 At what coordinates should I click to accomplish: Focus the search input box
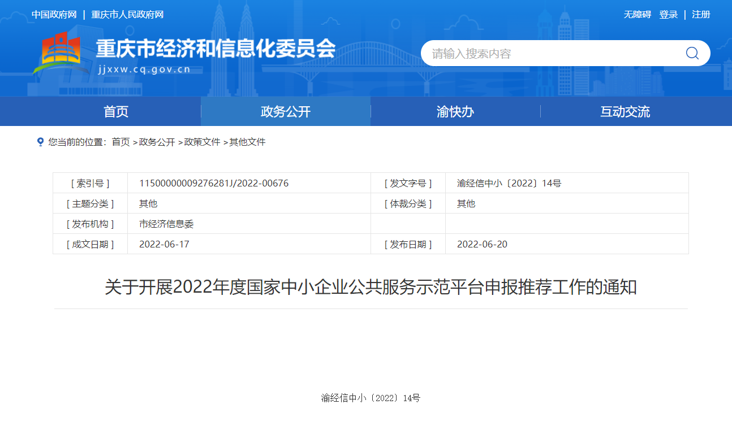[549, 53]
